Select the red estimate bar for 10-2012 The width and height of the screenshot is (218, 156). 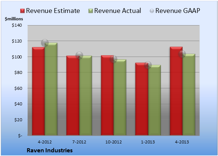(107, 95)
